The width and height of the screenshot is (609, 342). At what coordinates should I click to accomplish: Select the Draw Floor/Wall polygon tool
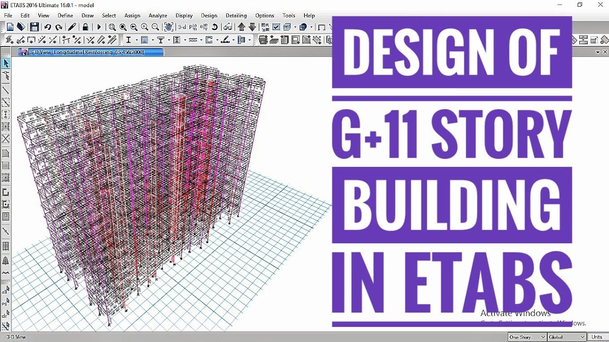pyautogui.click(x=6, y=153)
